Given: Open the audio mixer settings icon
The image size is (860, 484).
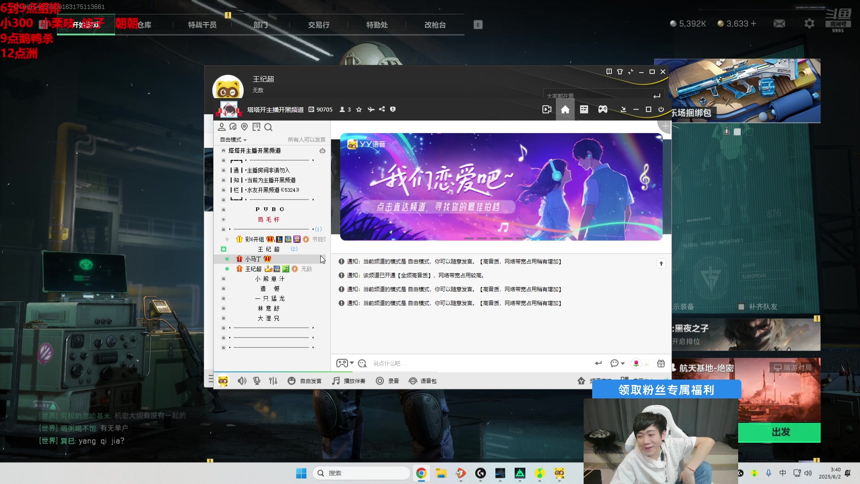Looking at the screenshot, I should point(273,381).
